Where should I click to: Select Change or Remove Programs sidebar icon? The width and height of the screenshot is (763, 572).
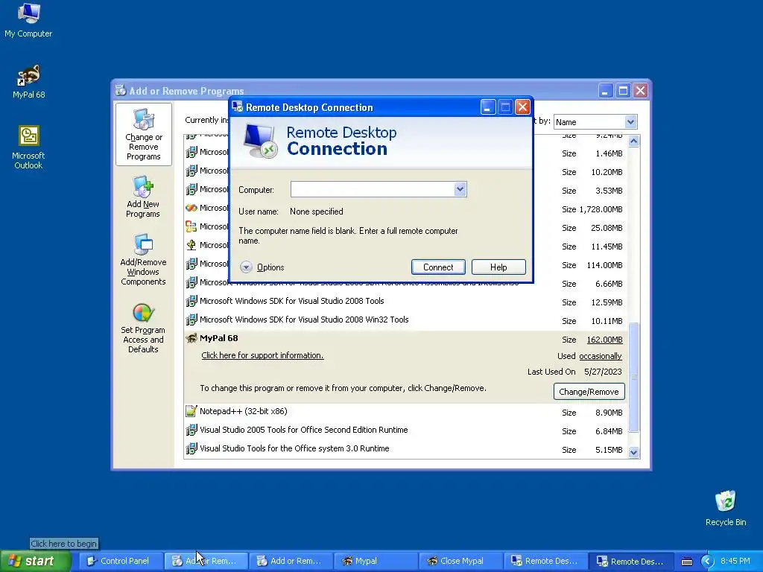click(x=144, y=135)
